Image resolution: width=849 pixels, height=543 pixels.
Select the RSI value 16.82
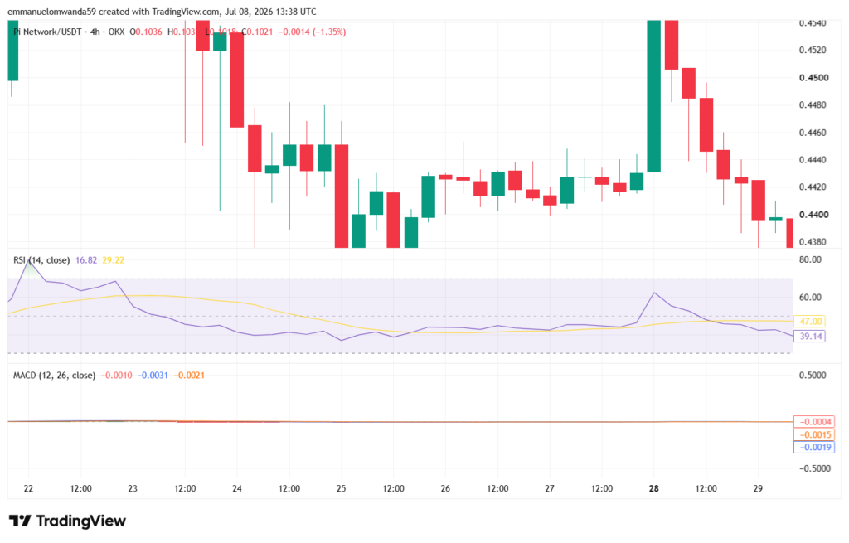(x=86, y=260)
